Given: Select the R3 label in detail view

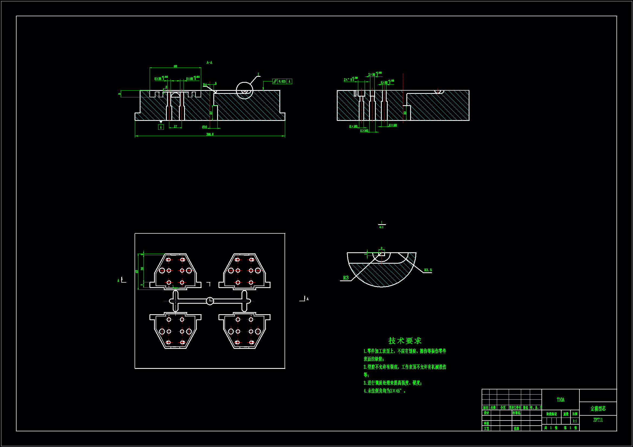Looking at the screenshot, I should point(346,278).
